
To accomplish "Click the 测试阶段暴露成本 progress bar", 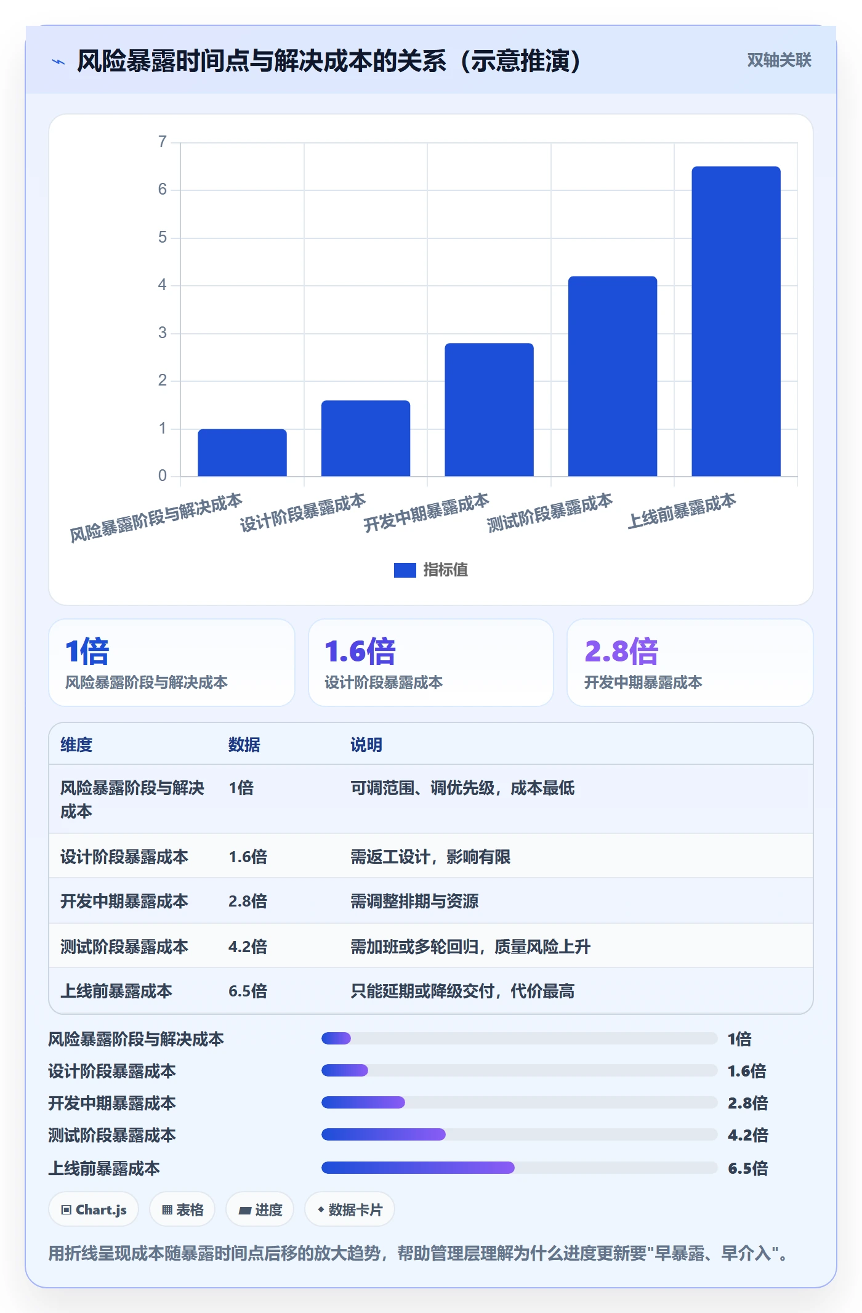I will pyautogui.click(x=520, y=1134).
